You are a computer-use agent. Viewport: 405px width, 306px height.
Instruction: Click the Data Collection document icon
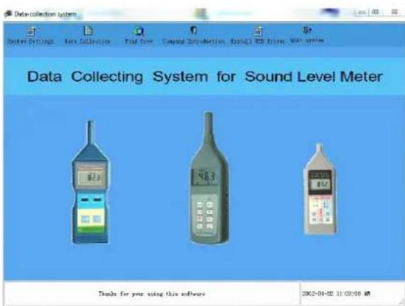tap(88, 31)
